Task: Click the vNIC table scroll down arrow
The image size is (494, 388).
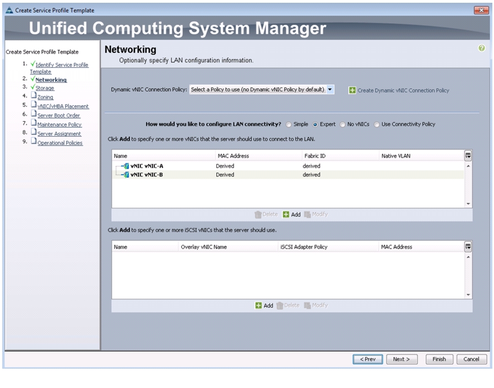Action: (468, 204)
